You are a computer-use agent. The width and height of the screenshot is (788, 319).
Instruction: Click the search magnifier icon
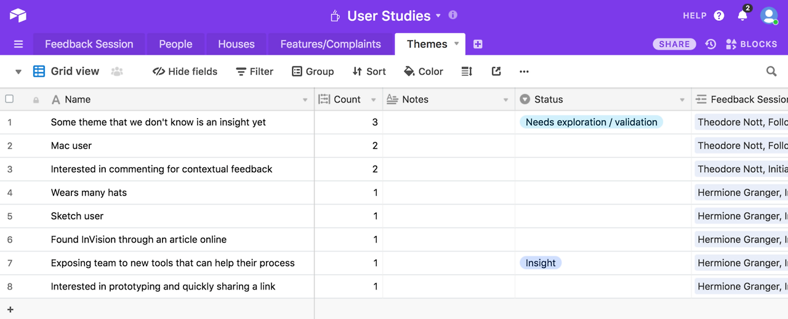[771, 71]
